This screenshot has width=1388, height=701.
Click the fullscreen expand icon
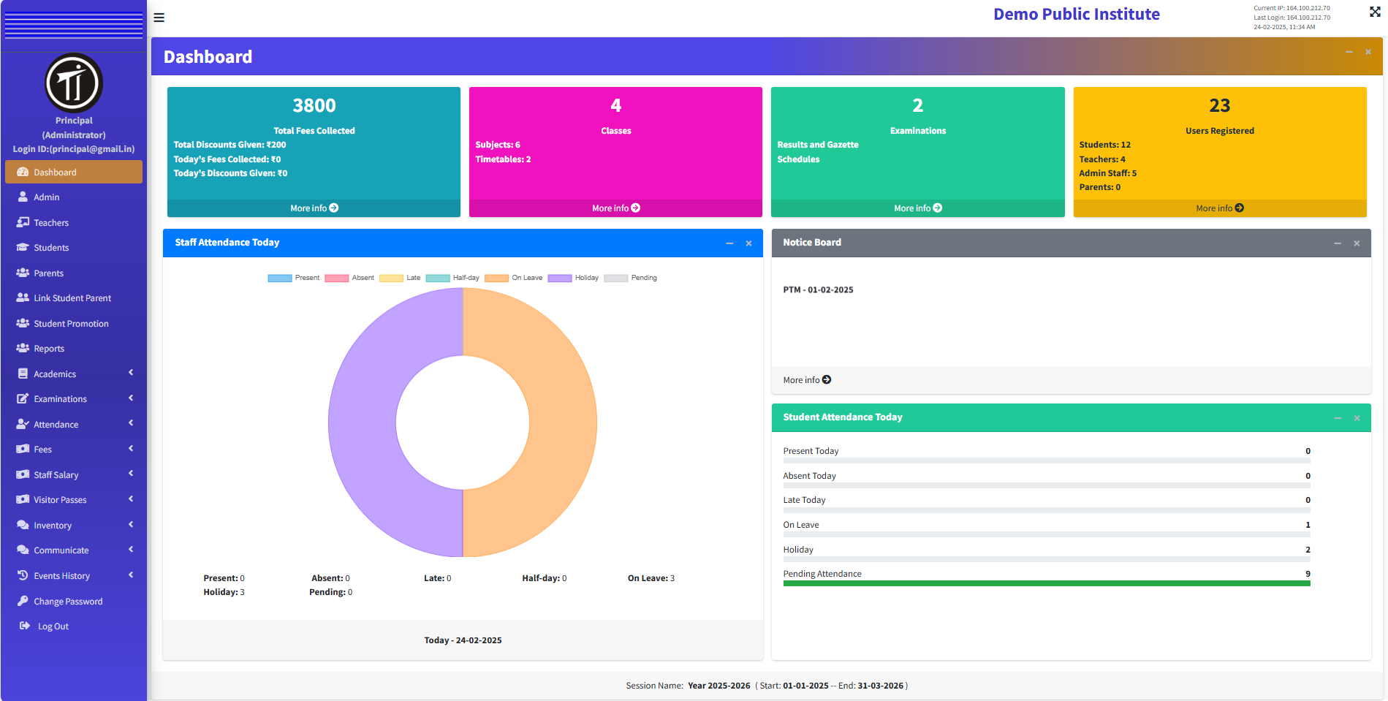click(x=1375, y=12)
